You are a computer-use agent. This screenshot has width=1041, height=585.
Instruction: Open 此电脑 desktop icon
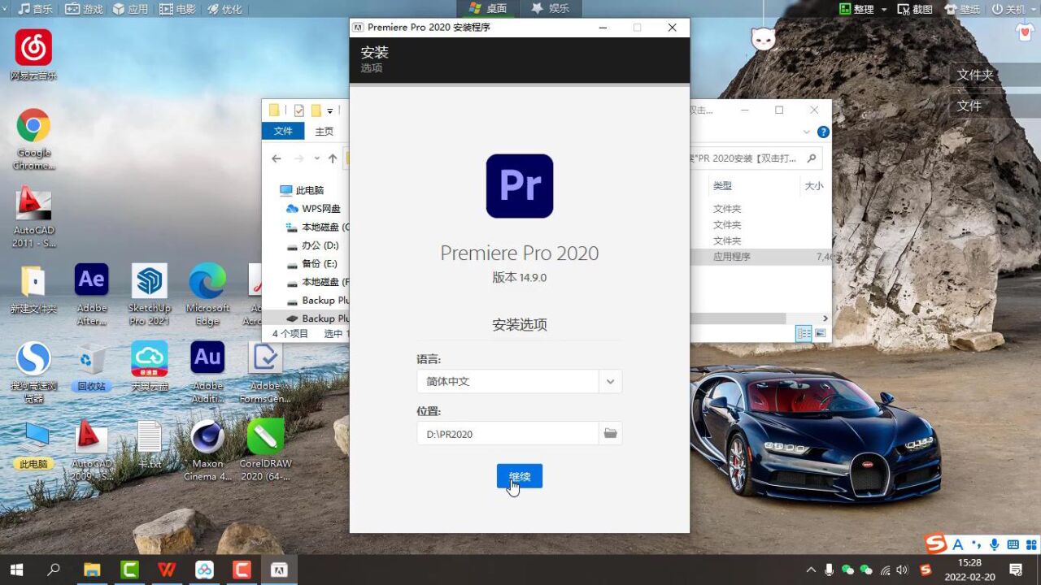tap(33, 445)
